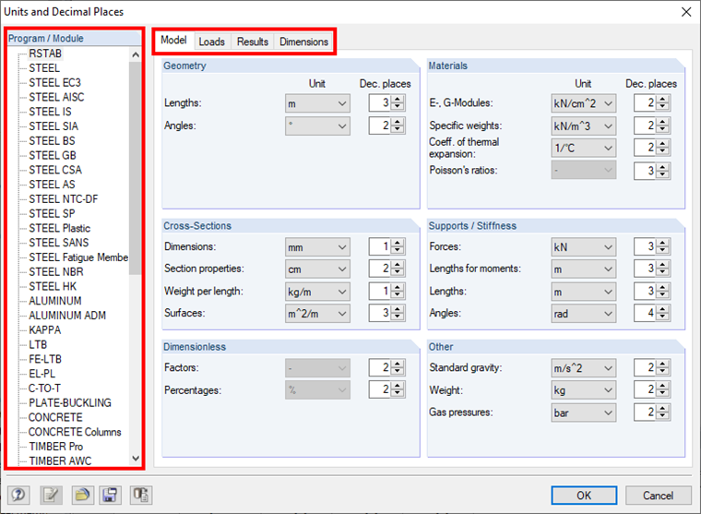701x514 pixels.
Task: Open saved units profile folder icon
Action: pos(82,495)
